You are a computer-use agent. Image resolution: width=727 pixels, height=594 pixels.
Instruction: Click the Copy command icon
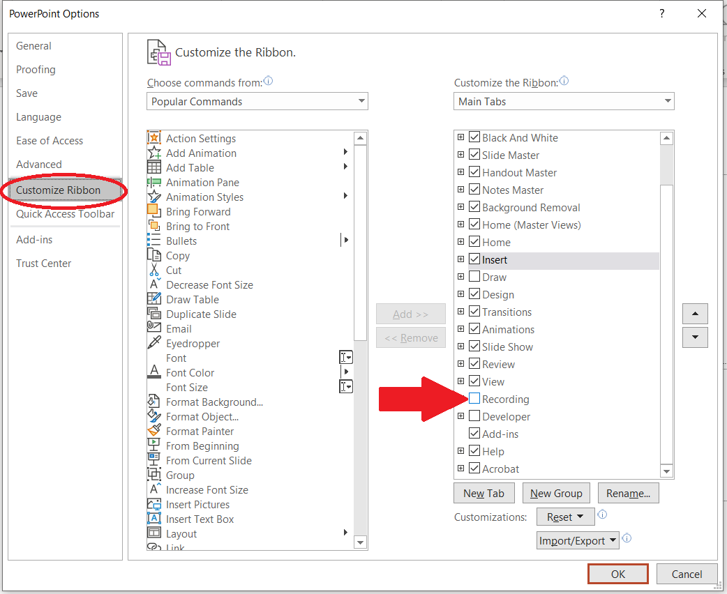pos(154,255)
